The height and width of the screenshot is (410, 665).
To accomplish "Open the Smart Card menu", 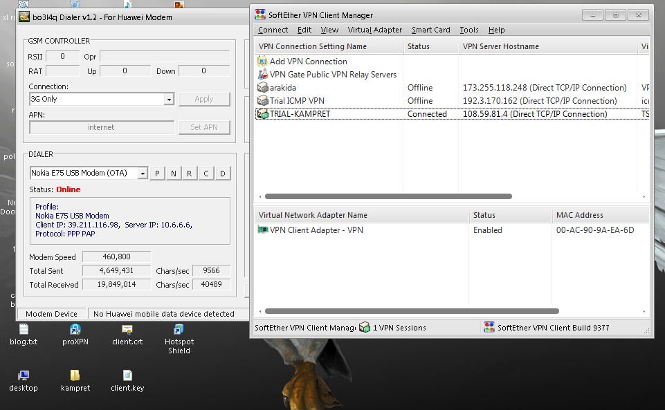I will [431, 30].
